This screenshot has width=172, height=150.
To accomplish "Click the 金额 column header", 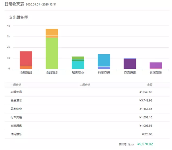I will 150,85.
